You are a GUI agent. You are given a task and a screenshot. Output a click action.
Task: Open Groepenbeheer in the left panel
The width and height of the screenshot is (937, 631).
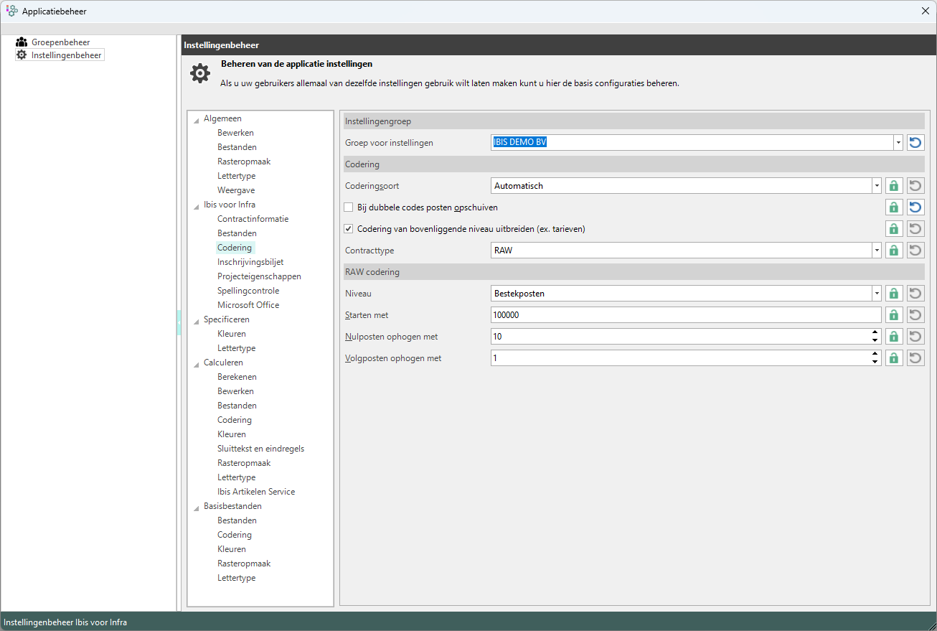(60, 42)
